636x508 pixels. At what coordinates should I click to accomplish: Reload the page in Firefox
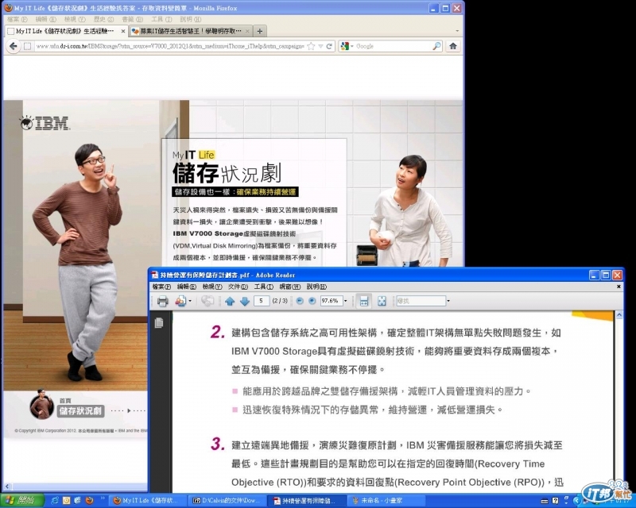329,46
